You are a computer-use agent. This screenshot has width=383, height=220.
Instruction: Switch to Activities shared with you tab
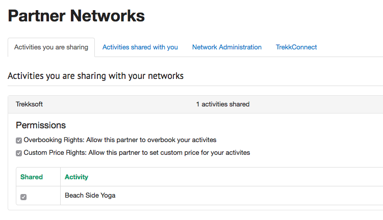tap(140, 47)
